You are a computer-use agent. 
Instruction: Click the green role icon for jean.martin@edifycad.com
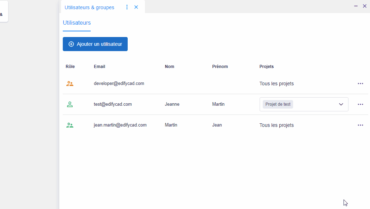70,125
